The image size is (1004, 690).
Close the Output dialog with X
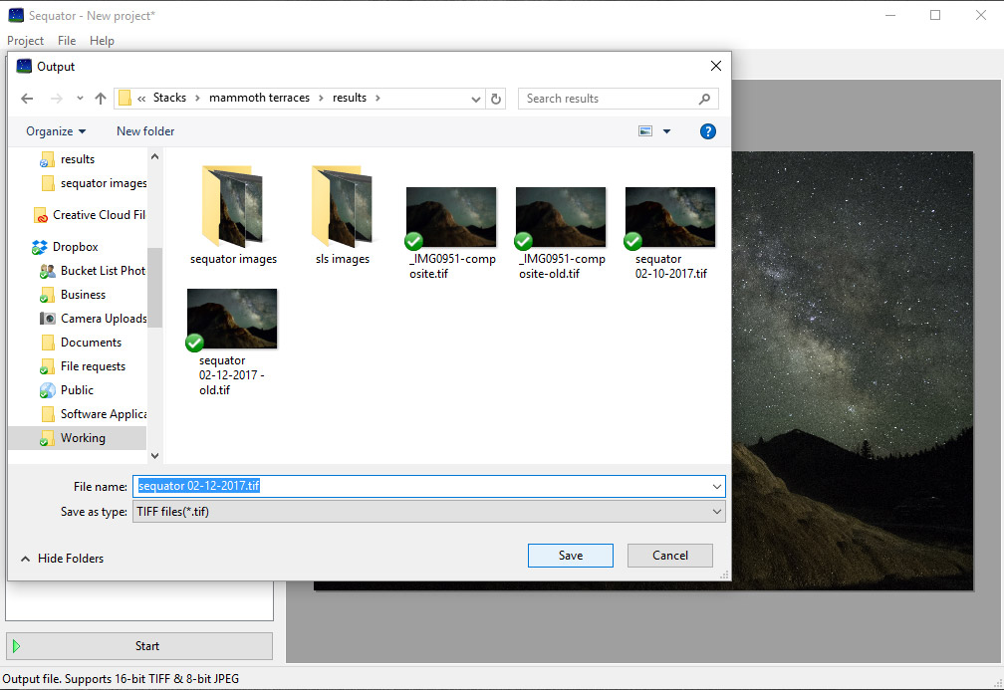pyautogui.click(x=716, y=66)
